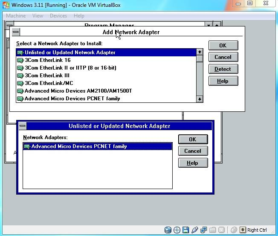Screen dimensions: 278x236
Task: Open the Unlisted Adapter dialog control menu box
Action: (x=23, y=126)
